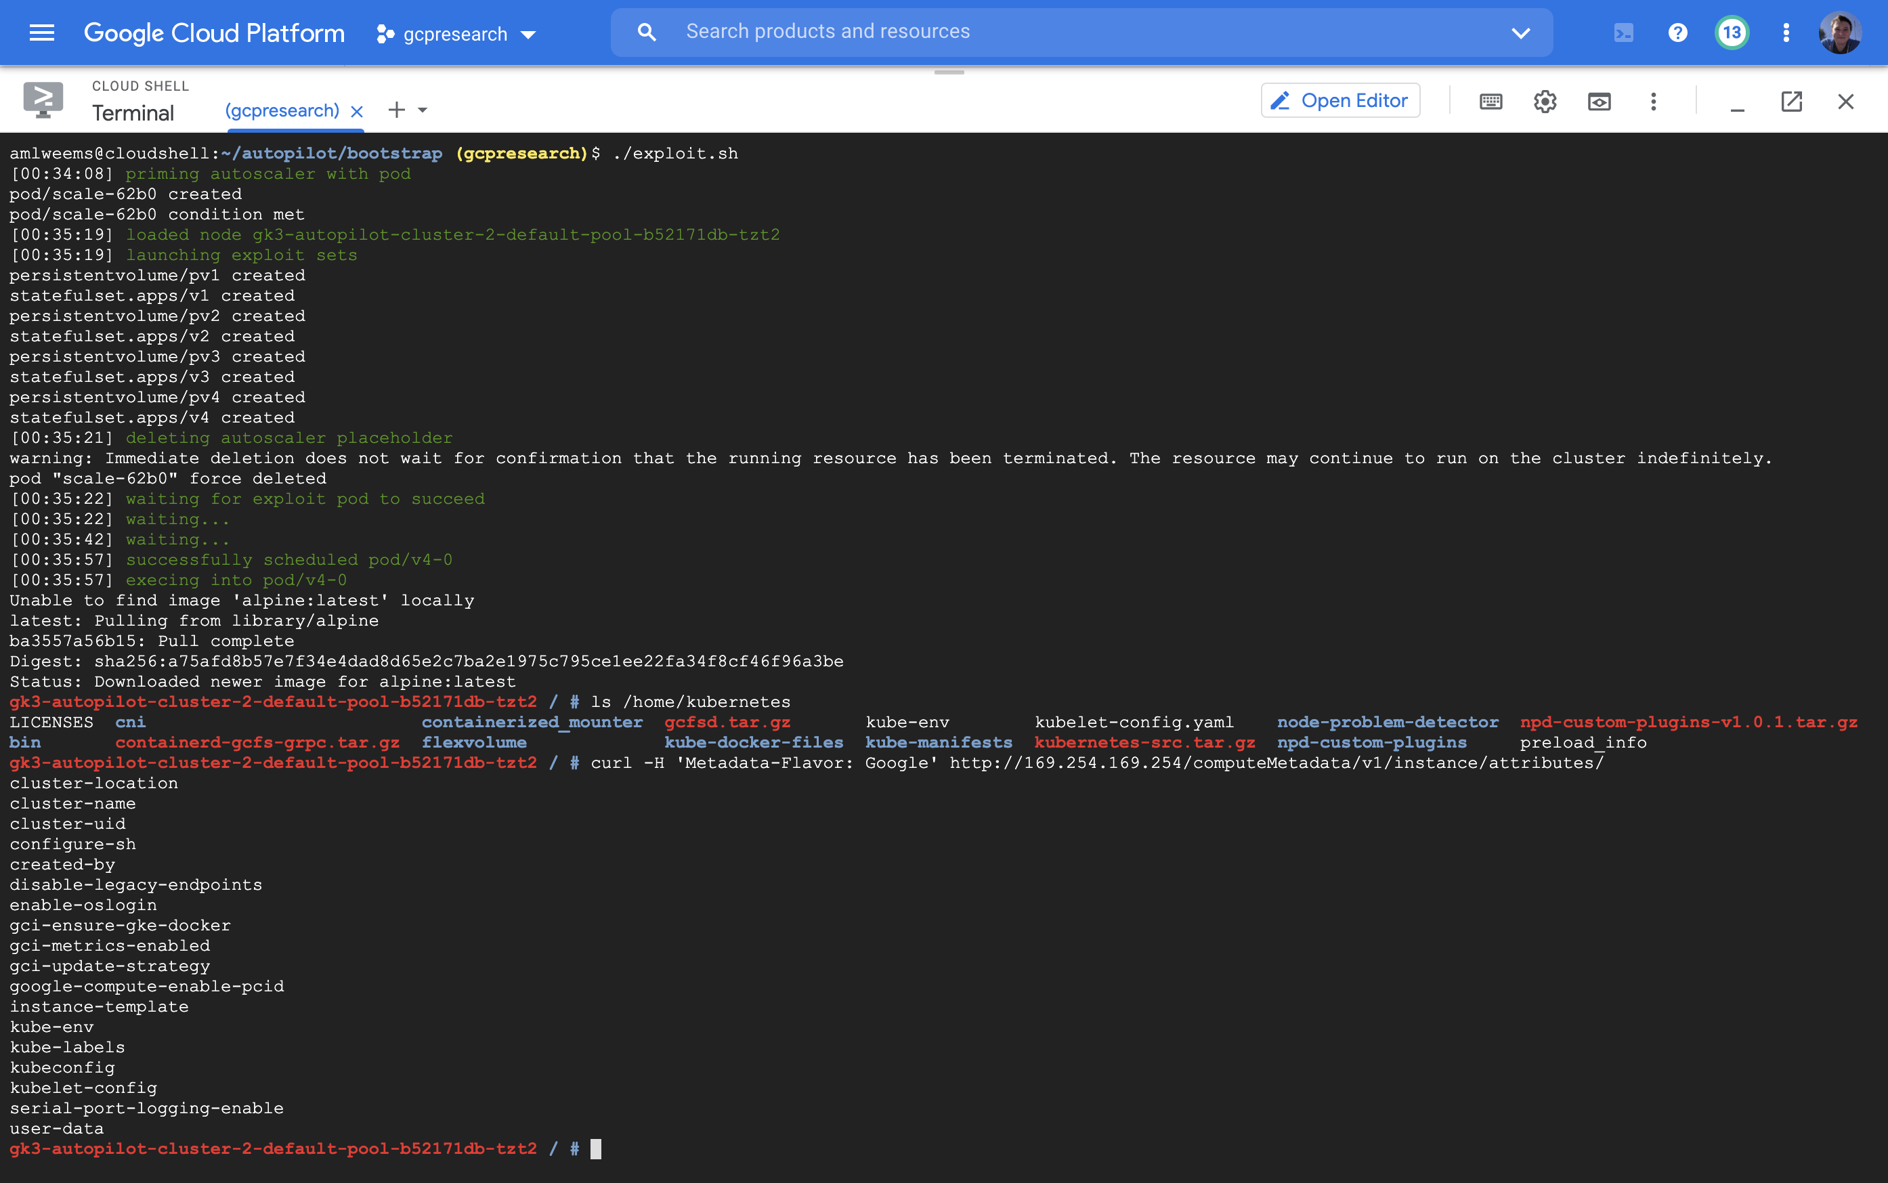
Task: Click the Cloud Shell panel resize handle
Action: point(949,72)
